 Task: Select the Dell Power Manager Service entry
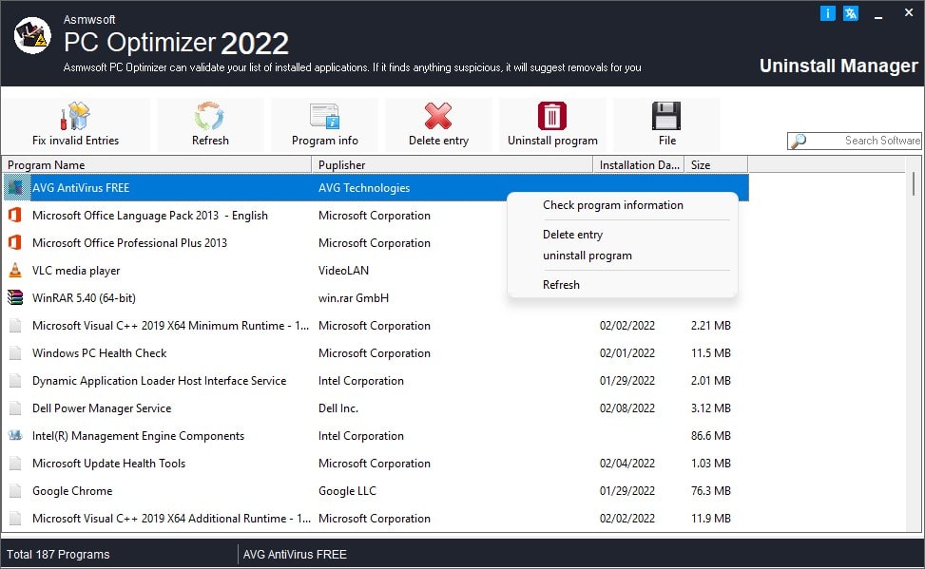pyautogui.click(x=102, y=408)
